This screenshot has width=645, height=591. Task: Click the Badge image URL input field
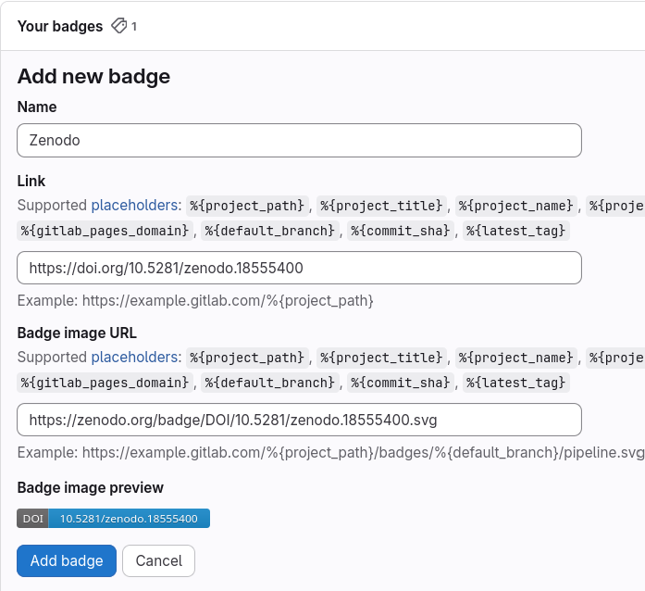[299, 420]
